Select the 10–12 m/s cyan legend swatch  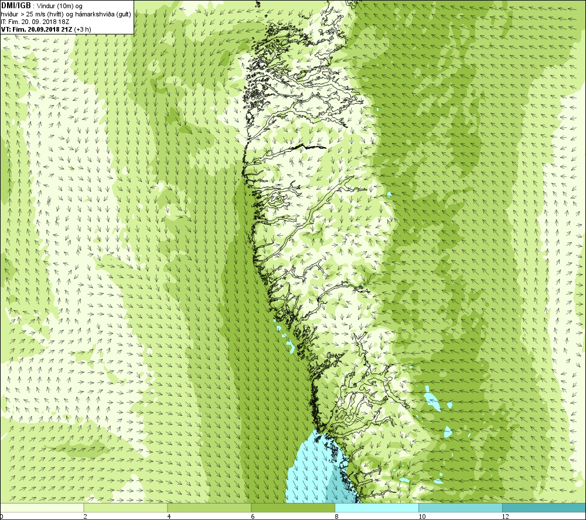click(x=461, y=508)
